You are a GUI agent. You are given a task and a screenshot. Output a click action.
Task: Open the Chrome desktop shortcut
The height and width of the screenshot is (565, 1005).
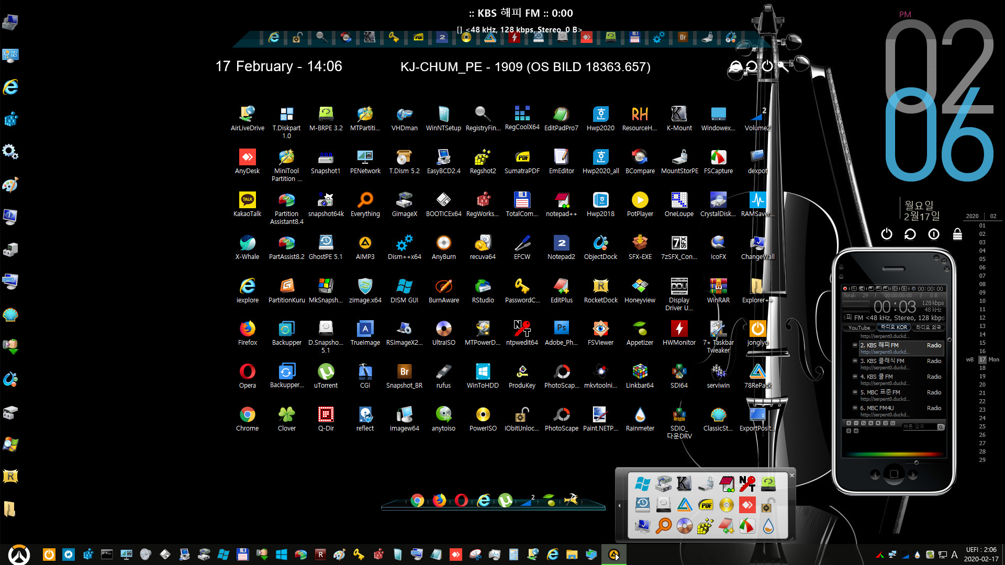tap(247, 419)
